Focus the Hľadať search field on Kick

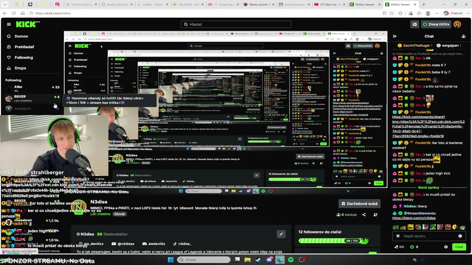click(x=236, y=24)
